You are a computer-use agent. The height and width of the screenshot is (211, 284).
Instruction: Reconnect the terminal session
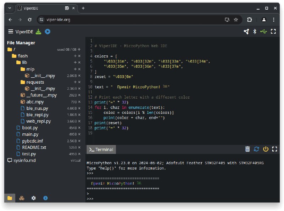pyautogui.click(x=256, y=149)
